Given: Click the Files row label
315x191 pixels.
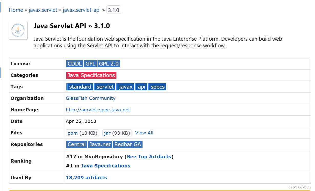Looking at the screenshot, I should (17, 133).
